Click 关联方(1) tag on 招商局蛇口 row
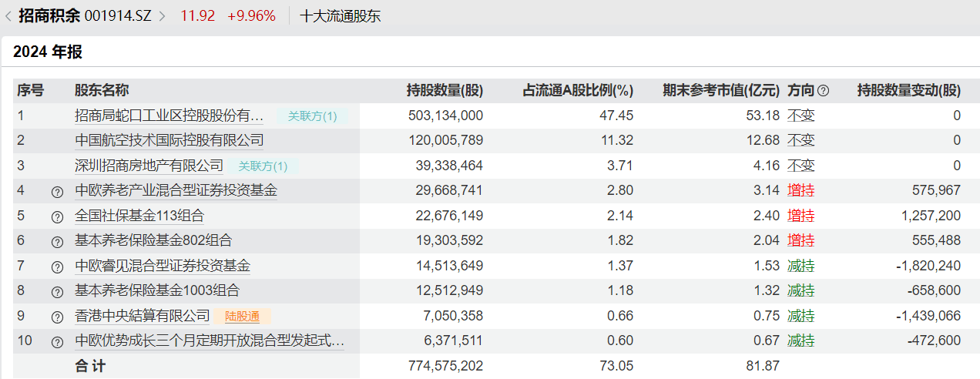The width and height of the screenshot is (980, 379). click(312, 116)
